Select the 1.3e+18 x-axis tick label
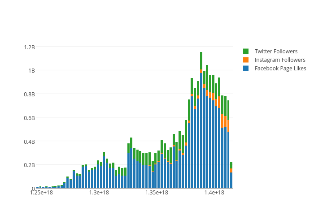 pyautogui.click(x=99, y=193)
